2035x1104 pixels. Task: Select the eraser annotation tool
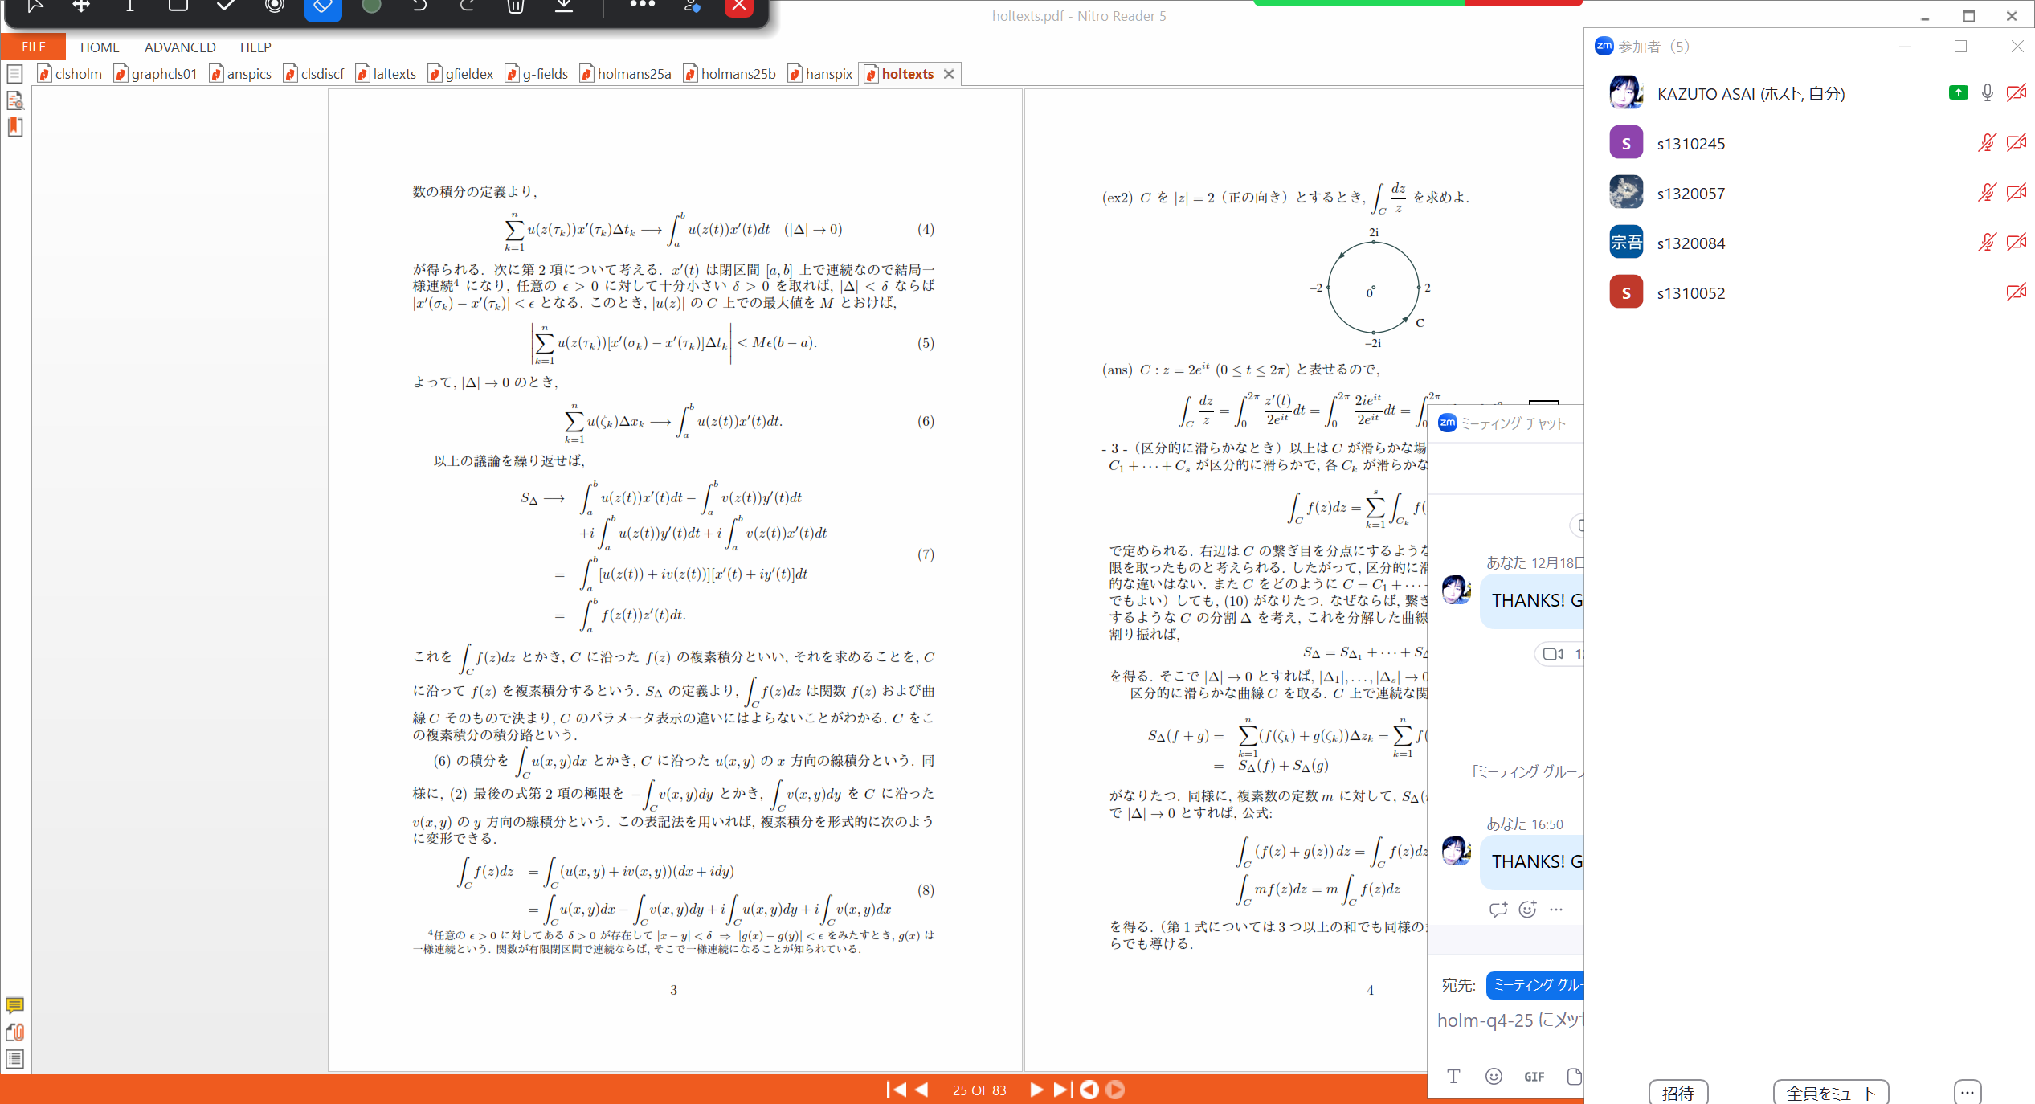click(x=322, y=6)
